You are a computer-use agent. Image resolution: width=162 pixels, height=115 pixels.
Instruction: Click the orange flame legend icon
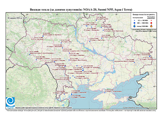pos(151,26)
